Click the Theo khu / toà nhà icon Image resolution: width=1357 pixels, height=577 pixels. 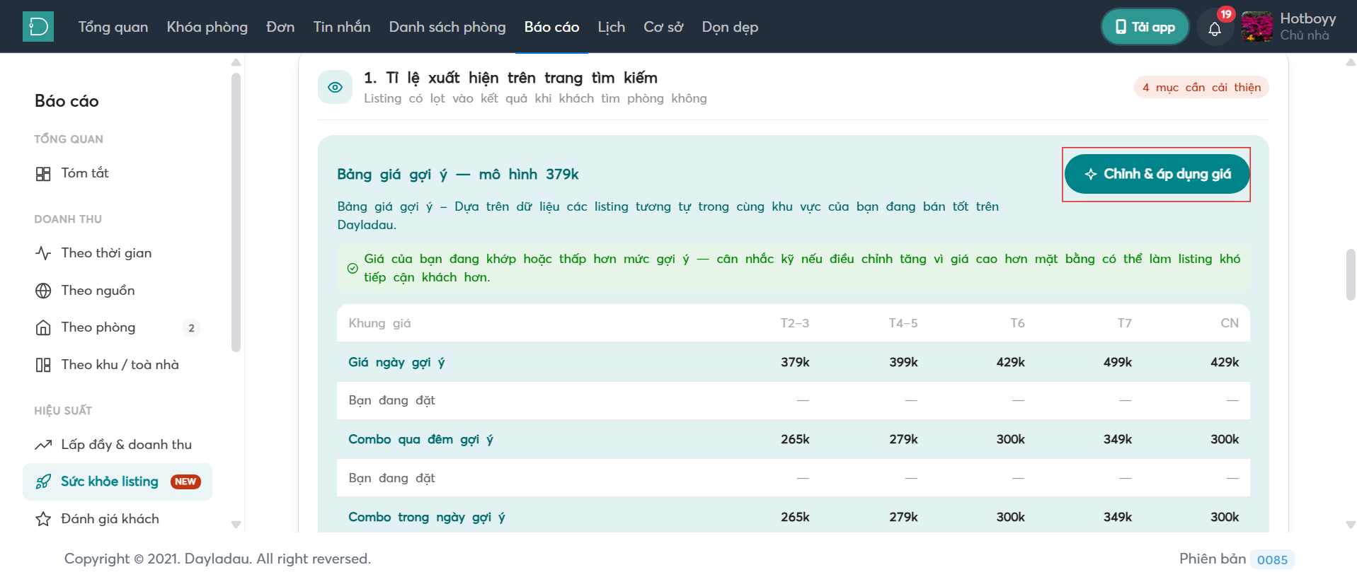point(43,365)
